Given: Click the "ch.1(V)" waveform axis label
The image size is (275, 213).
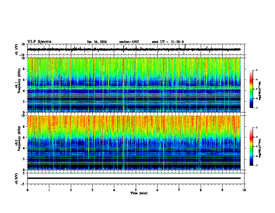Looking at the screenshot, I should (17, 49).
